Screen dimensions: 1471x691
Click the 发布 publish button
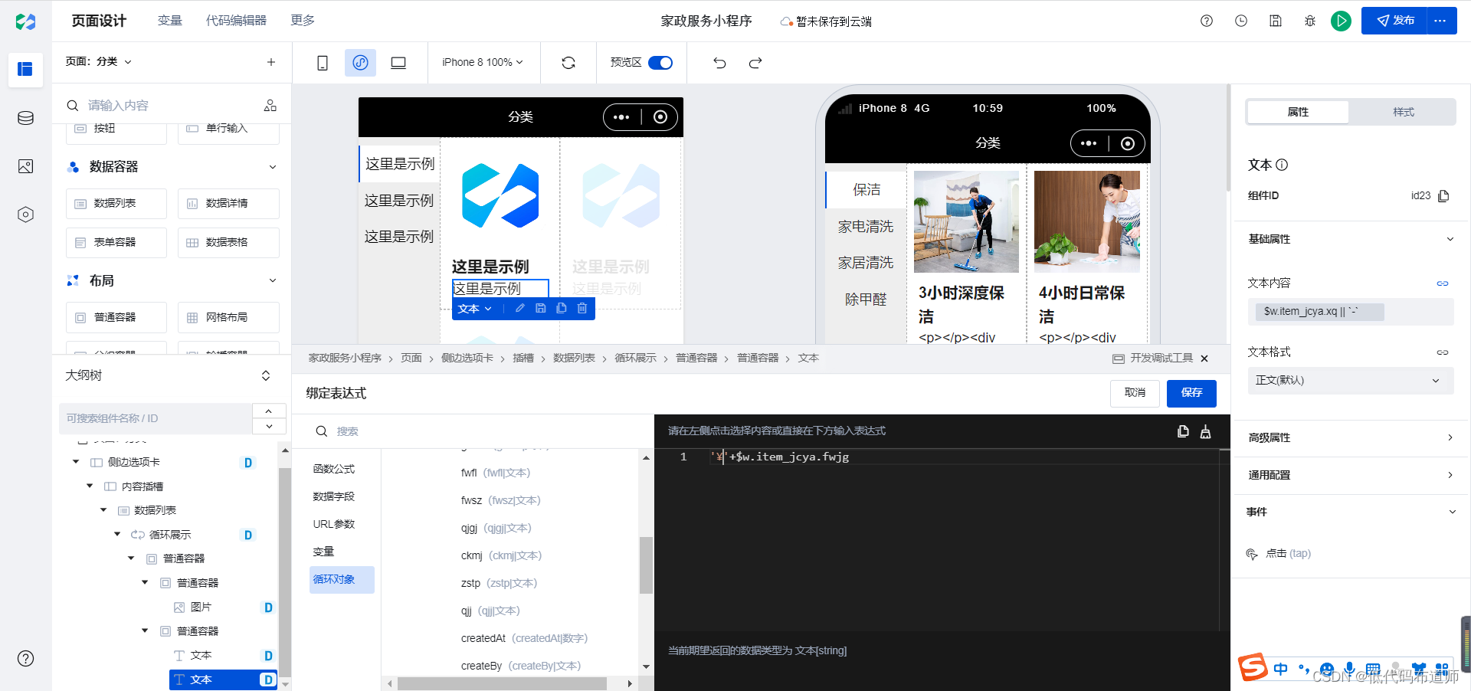(x=1394, y=21)
